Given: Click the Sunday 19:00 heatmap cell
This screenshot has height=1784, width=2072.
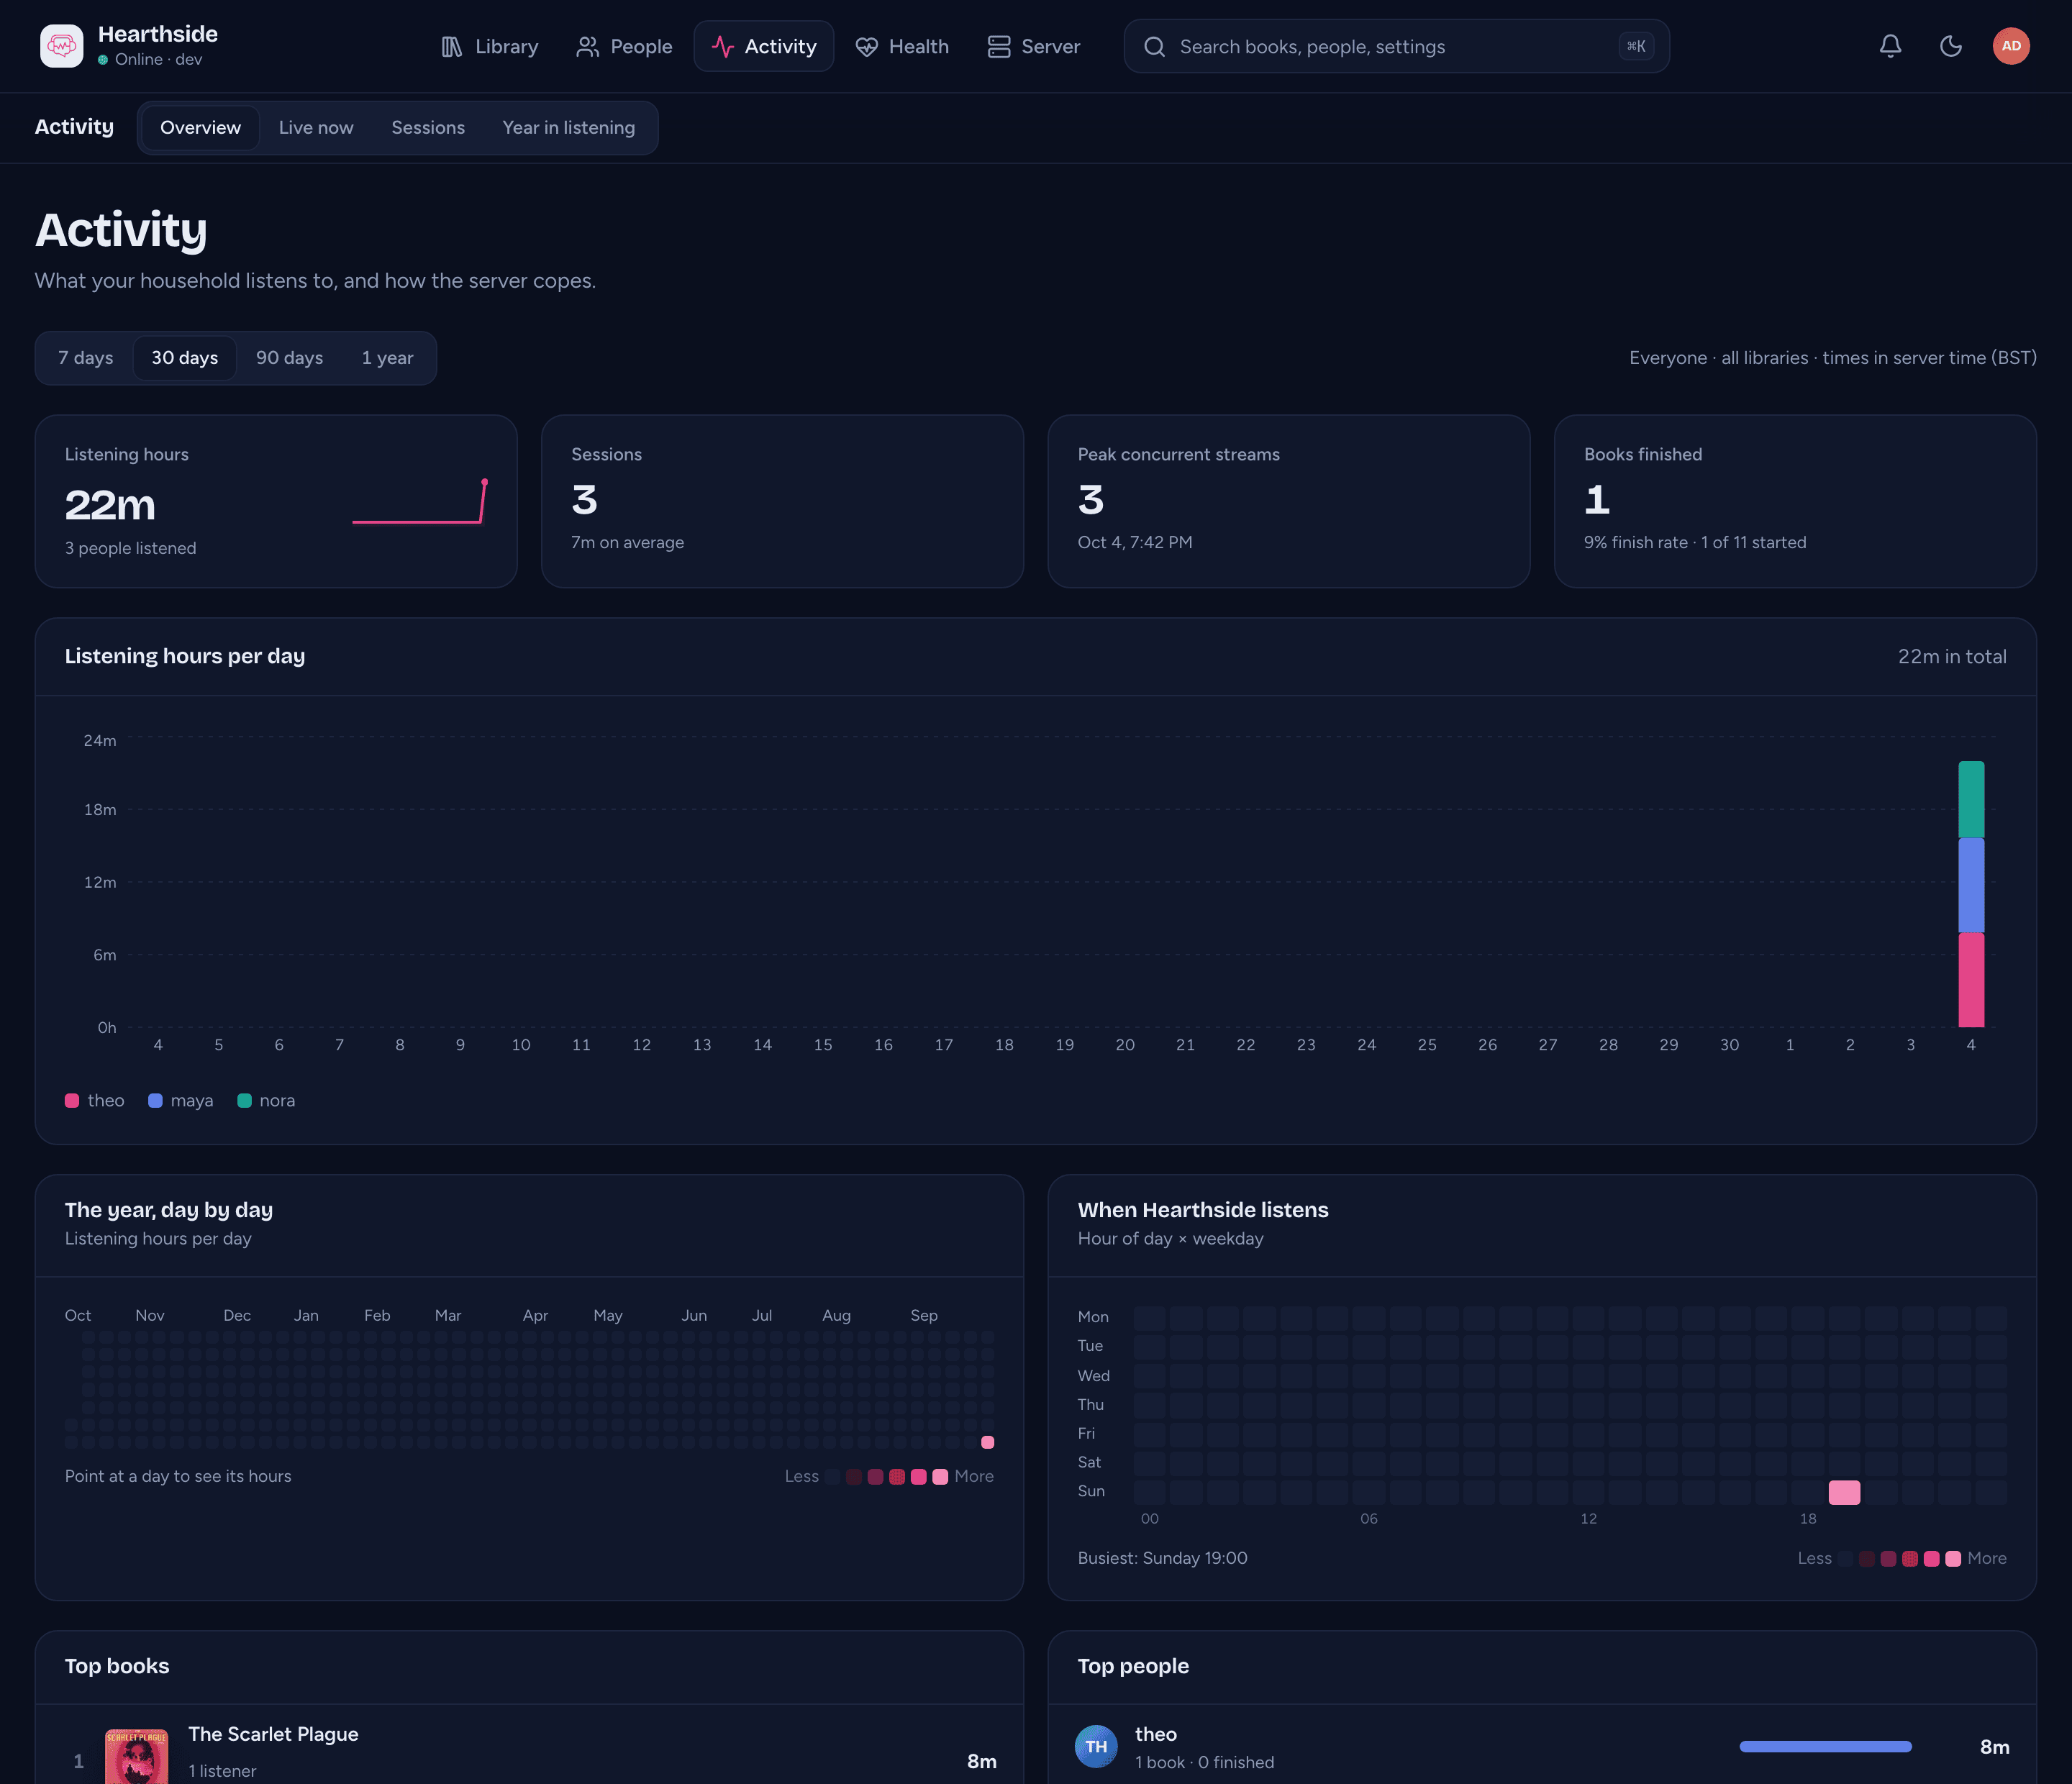Looking at the screenshot, I should point(1844,1492).
